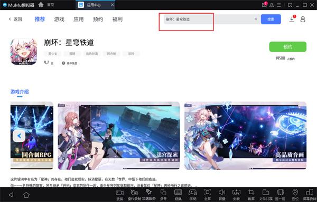Clear the search field with the X
317x202 pixels.
(256, 19)
